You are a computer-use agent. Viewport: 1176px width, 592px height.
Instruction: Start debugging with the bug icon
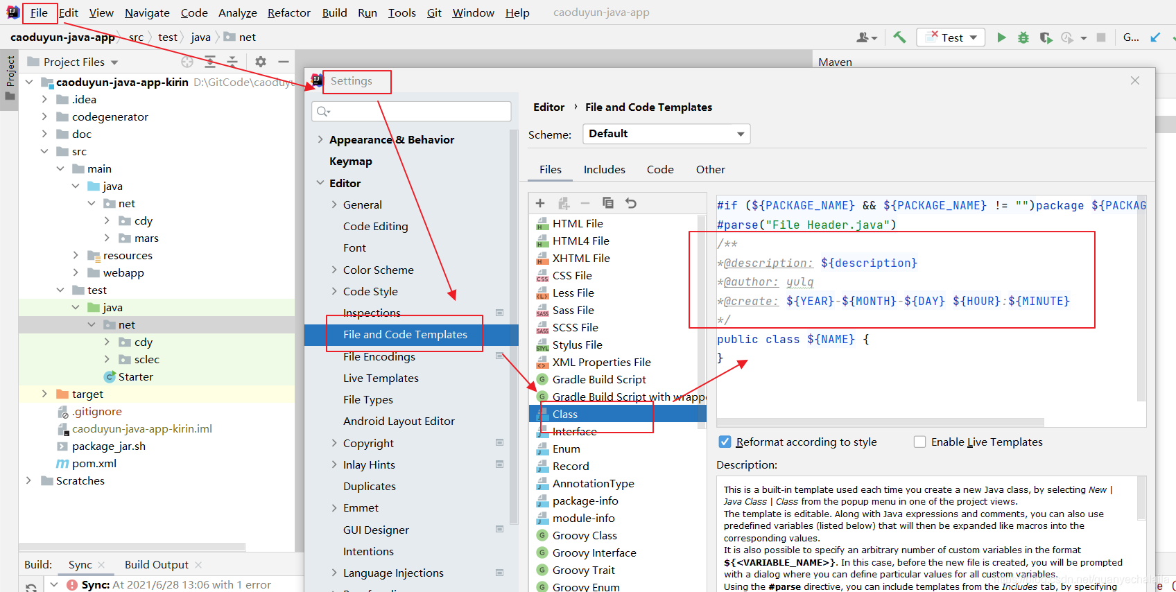pos(1023,37)
